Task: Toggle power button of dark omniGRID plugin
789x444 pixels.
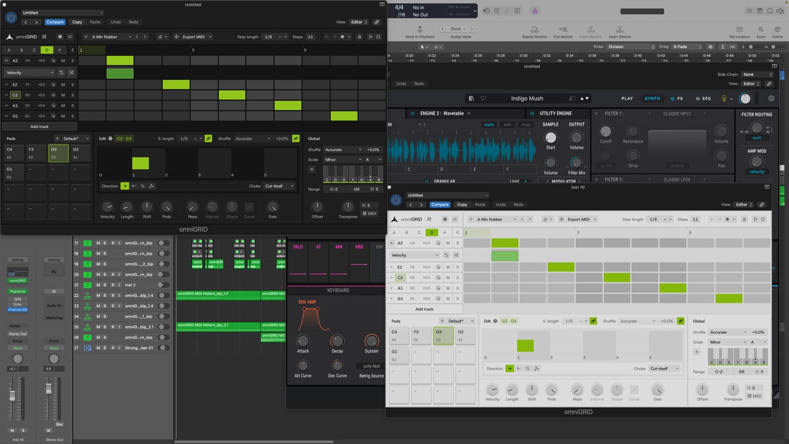Action: (11, 17)
